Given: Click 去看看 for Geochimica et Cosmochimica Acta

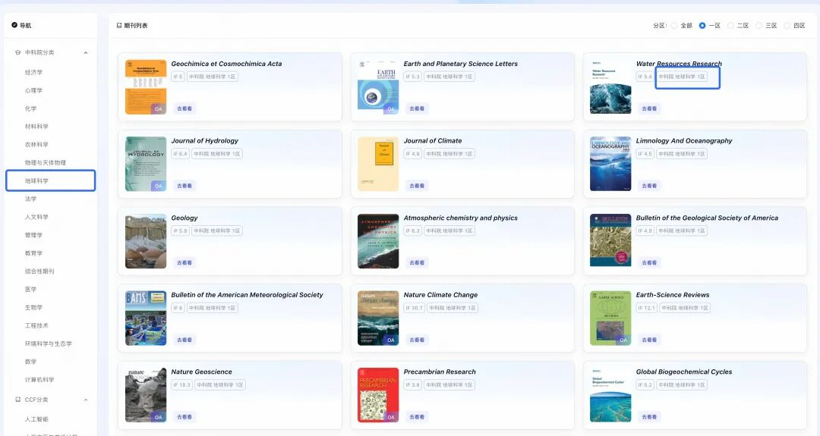Looking at the screenshot, I should (x=184, y=108).
